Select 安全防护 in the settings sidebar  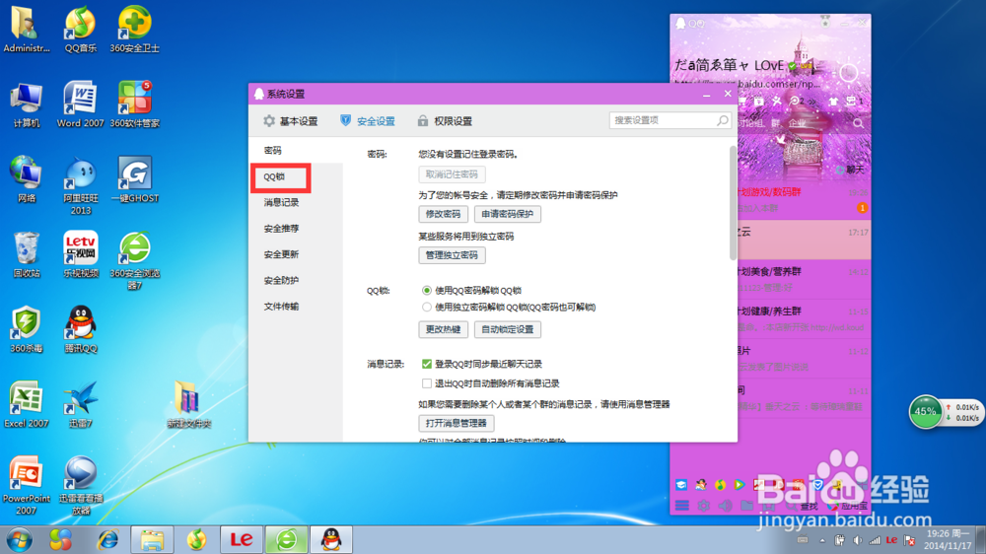click(281, 281)
